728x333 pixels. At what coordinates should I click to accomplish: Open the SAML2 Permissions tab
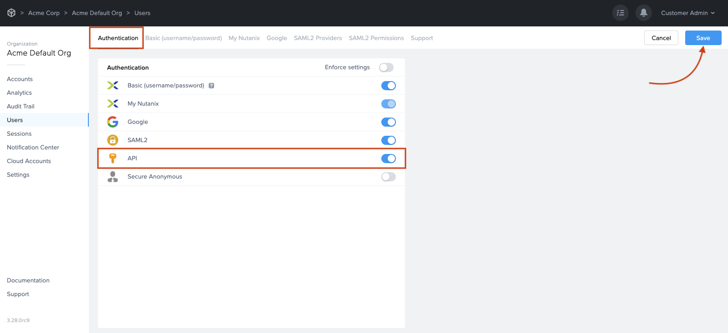(x=376, y=38)
